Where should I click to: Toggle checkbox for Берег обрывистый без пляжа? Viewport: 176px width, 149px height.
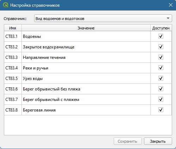pos(161,89)
